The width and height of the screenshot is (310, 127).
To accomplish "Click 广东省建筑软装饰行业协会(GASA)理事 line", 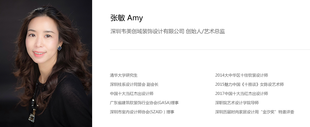I will 144,103.
